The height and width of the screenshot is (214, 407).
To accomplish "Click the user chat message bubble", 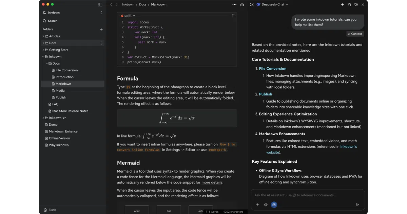I will (x=328, y=22).
